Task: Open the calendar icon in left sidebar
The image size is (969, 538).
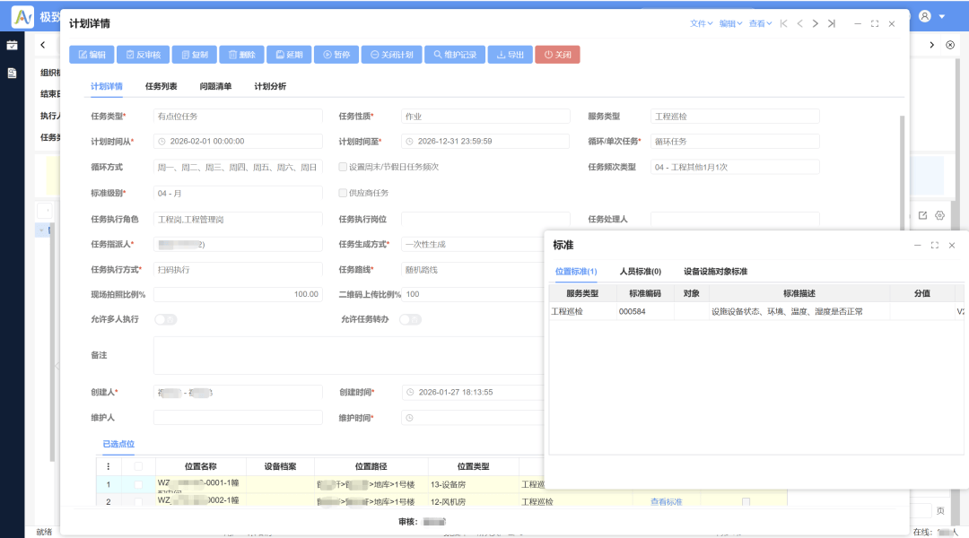Action: pos(12,45)
